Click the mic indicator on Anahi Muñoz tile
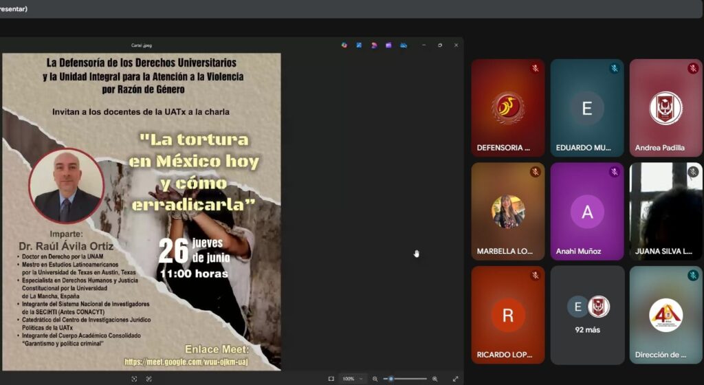Screen dimensions: 704x385 point(614,172)
